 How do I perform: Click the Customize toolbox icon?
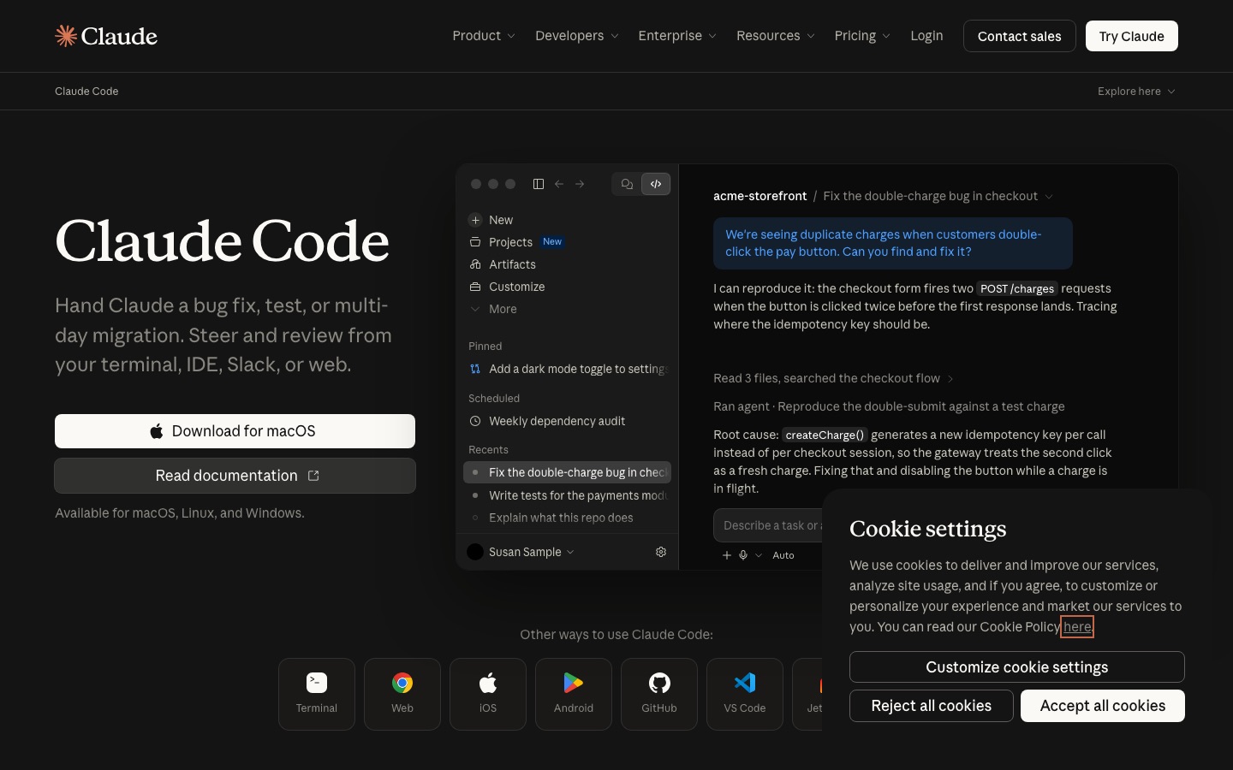point(475,287)
